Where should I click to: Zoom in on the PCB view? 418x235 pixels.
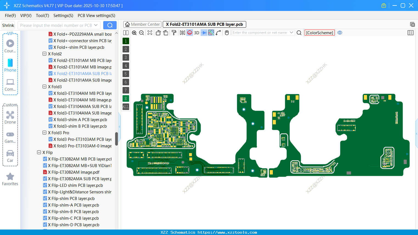pyautogui.click(x=134, y=33)
